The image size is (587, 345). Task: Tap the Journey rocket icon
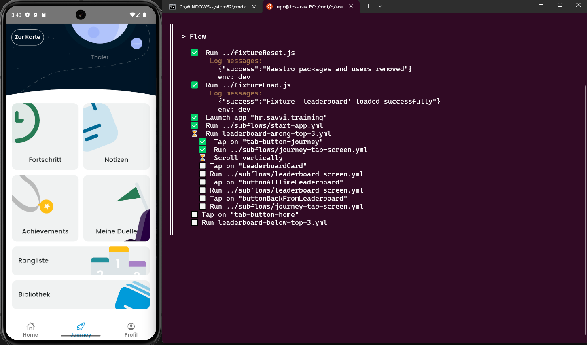coord(81,326)
